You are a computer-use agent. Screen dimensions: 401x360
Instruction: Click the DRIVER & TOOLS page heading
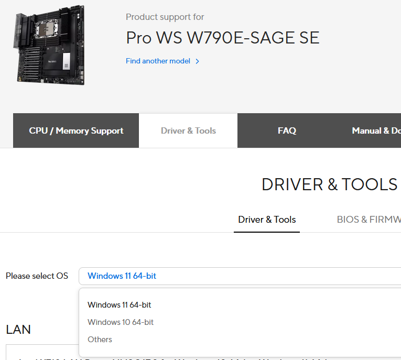click(x=329, y=184)
